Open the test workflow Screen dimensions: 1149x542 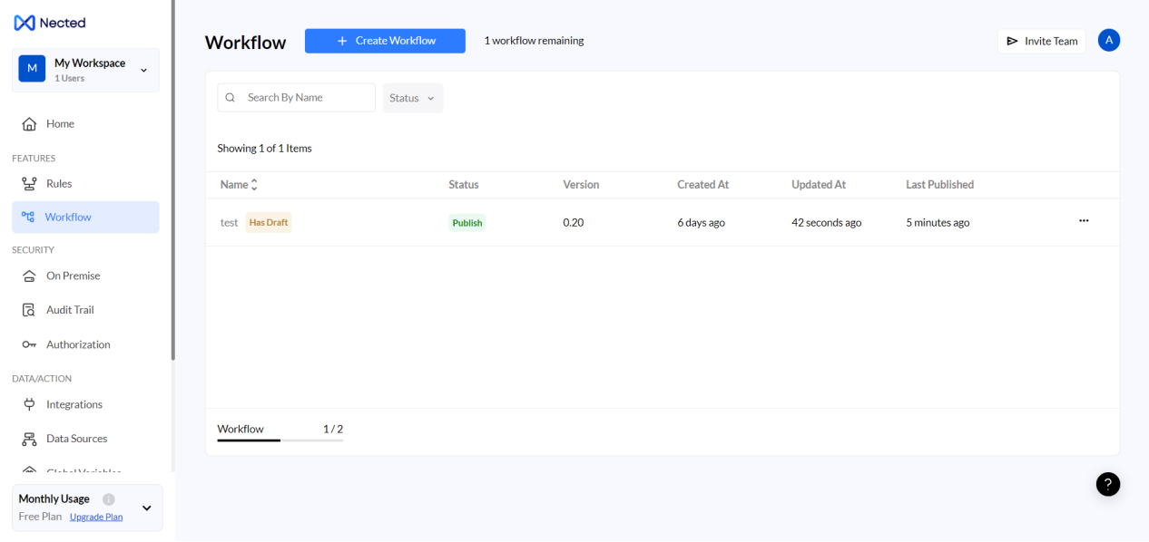(x=229, y=222)
